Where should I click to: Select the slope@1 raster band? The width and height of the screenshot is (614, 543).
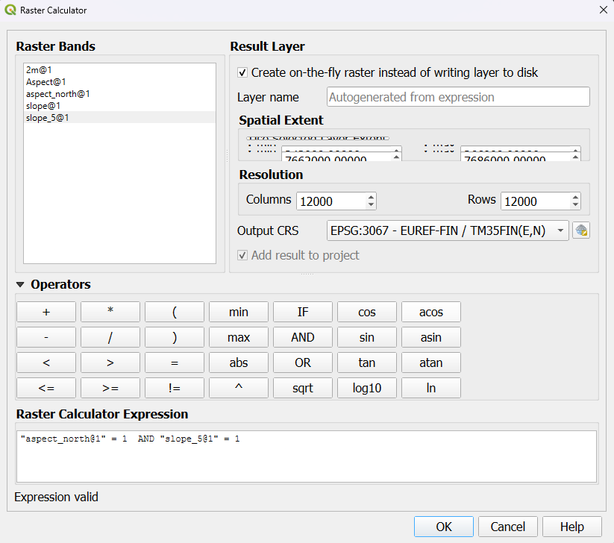[119, 106]
